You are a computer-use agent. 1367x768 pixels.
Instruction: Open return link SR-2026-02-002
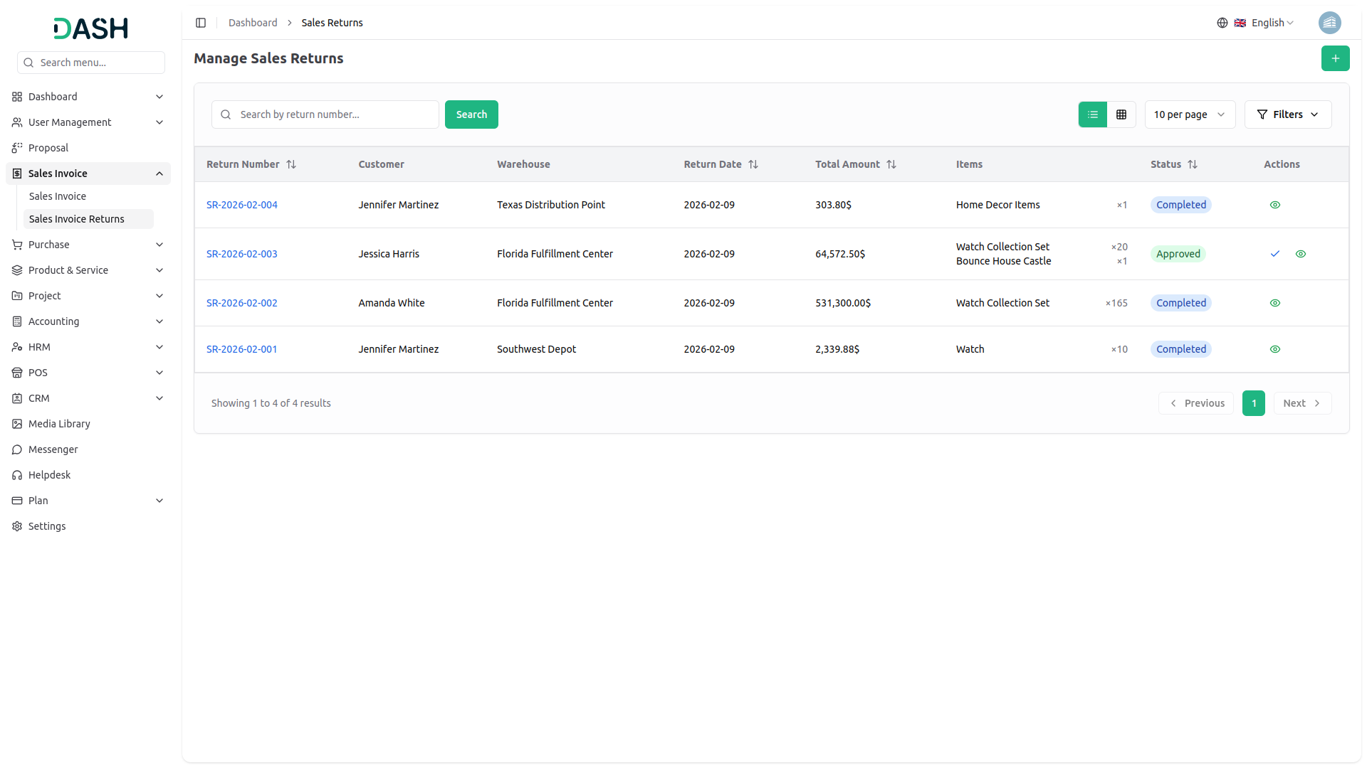[241, 303]
